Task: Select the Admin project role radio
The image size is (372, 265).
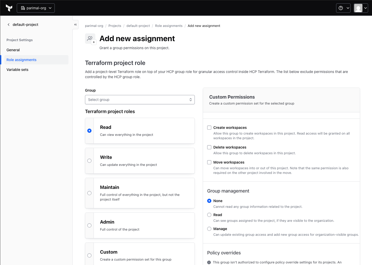Action: pyautogui.click(x=89, y=225)
